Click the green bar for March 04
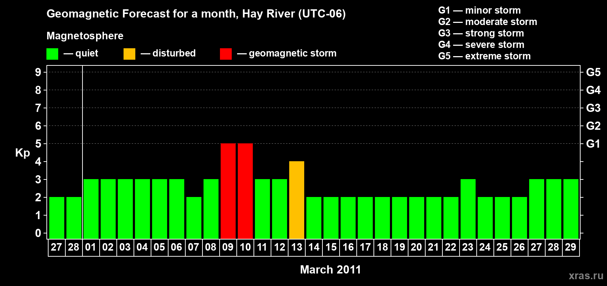 point(142,209)
